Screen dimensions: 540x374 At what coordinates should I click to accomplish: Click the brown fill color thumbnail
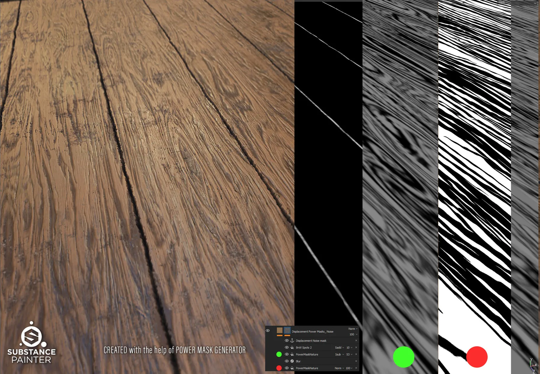tap(280, 331)
